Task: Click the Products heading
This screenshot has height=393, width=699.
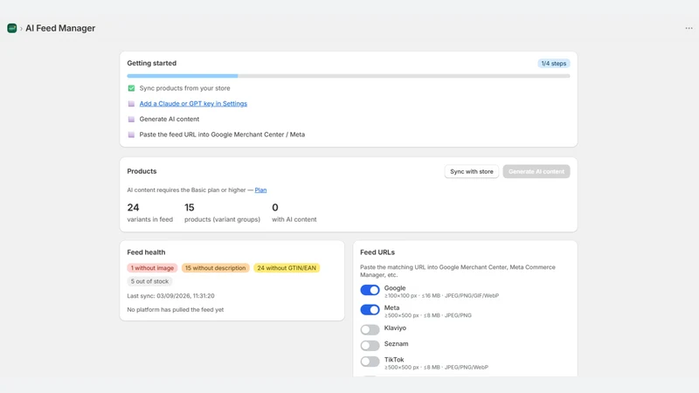Action: (142, 171)
